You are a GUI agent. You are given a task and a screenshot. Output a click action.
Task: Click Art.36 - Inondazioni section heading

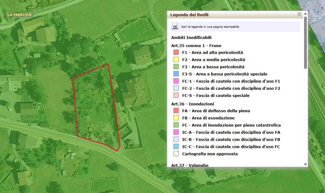point(192,104)
